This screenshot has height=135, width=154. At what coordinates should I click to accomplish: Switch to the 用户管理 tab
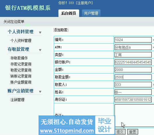(x=91, y=13)
